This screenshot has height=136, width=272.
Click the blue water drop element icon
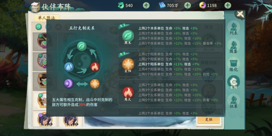tap(69, 67)
